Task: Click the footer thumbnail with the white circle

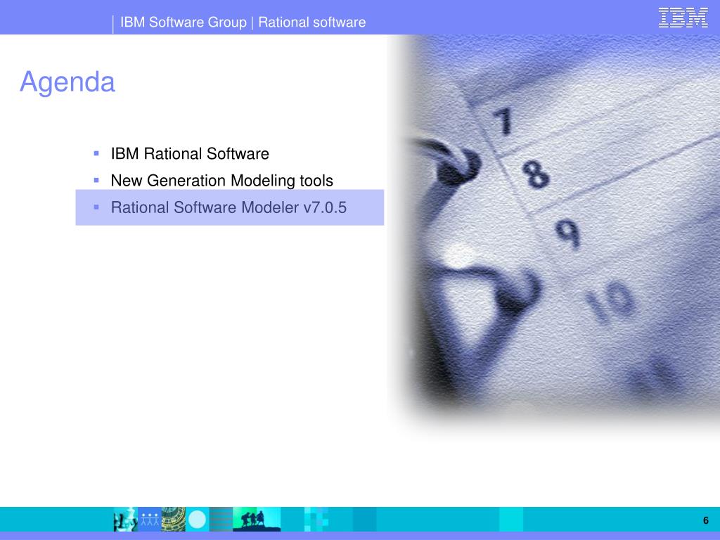Action: point(198,520)
